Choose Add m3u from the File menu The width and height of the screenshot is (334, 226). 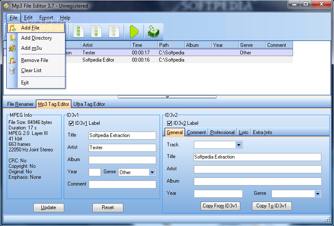tap(36, 48)
